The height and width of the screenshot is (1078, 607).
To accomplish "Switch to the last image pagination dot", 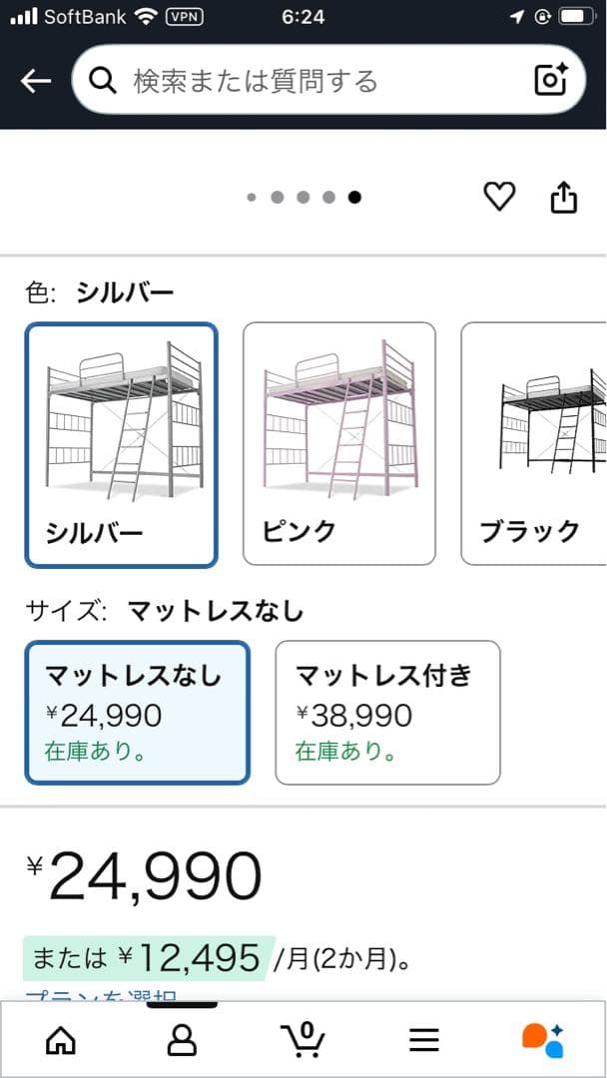I will (354, 198).
